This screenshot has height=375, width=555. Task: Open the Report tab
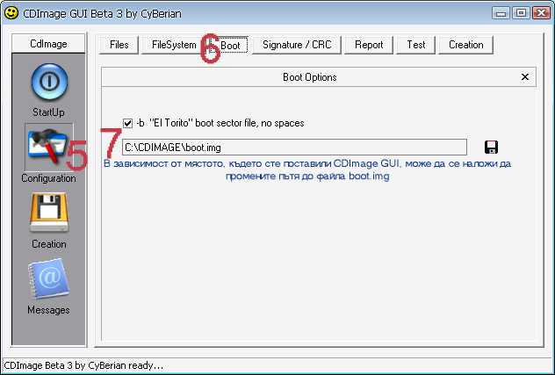pyautogui.click(x=369, y=45)
